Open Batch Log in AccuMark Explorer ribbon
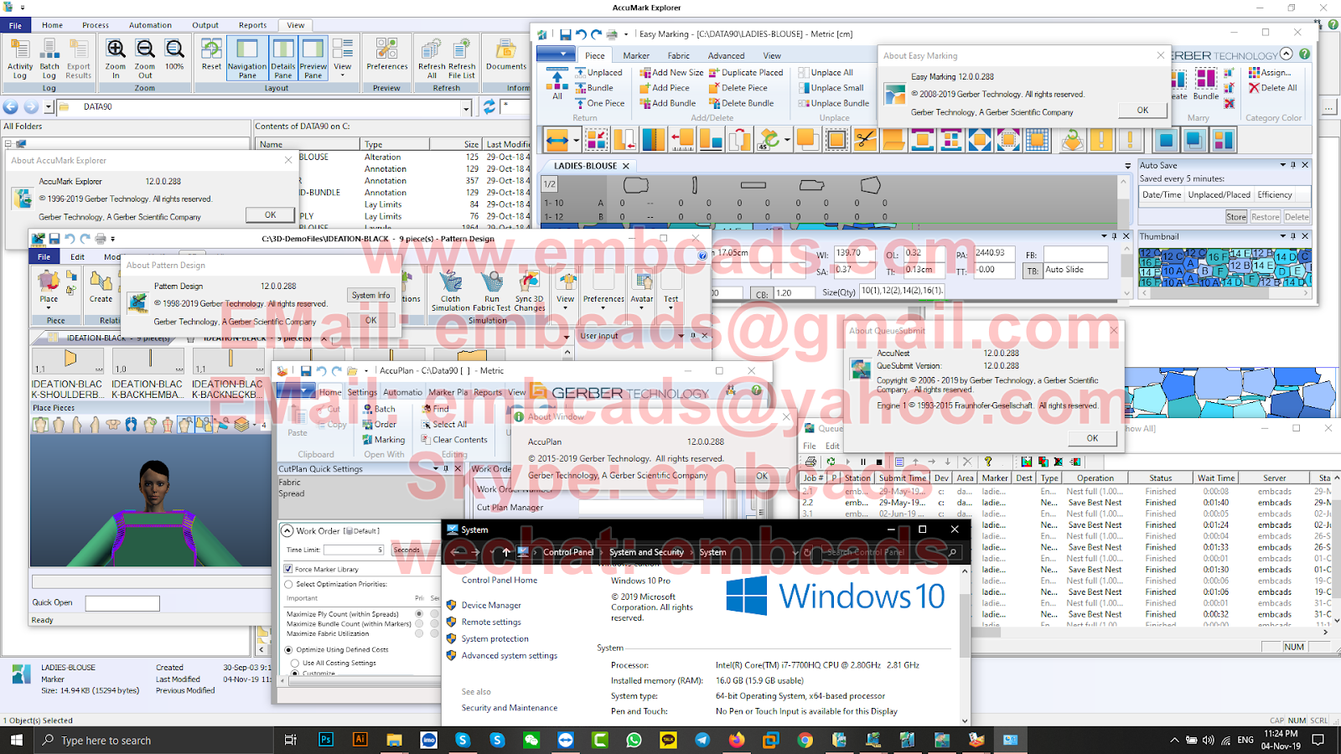 click(x=49, y=59)
